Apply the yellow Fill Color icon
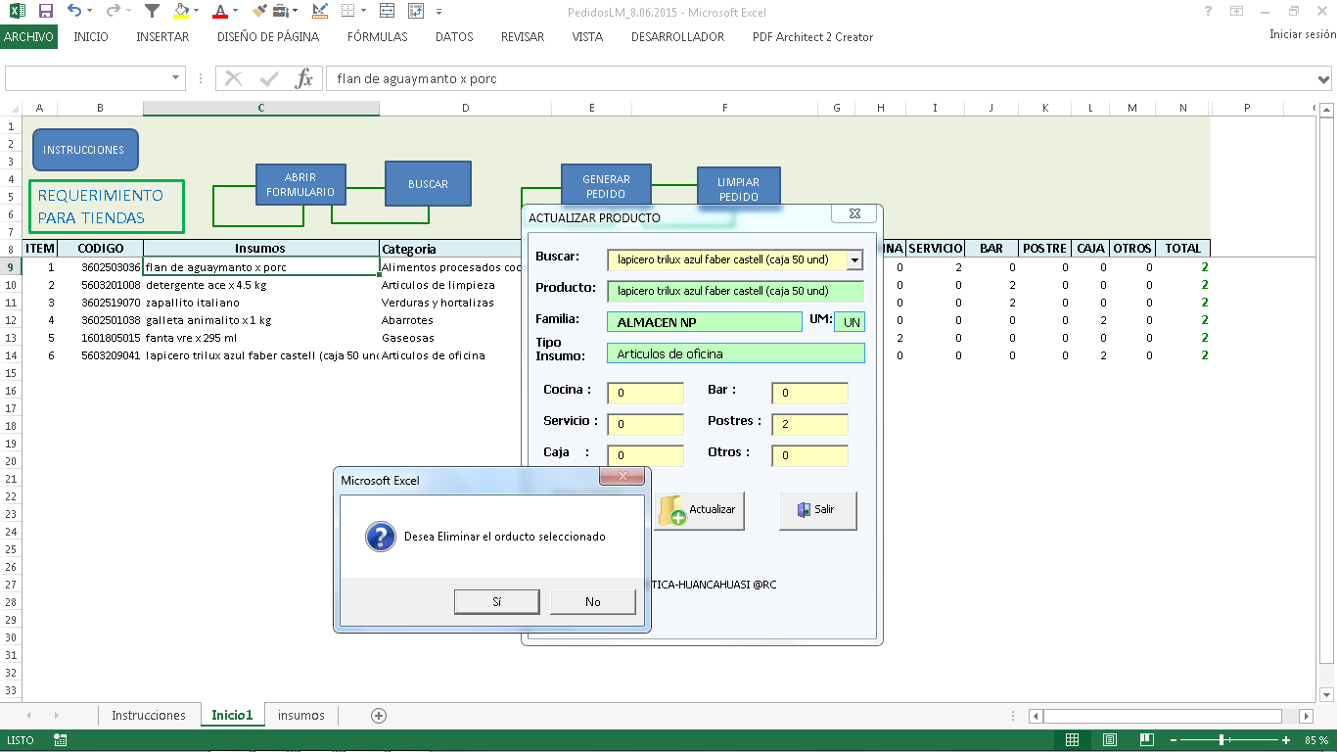The image size is (1337, 752). 181,11
